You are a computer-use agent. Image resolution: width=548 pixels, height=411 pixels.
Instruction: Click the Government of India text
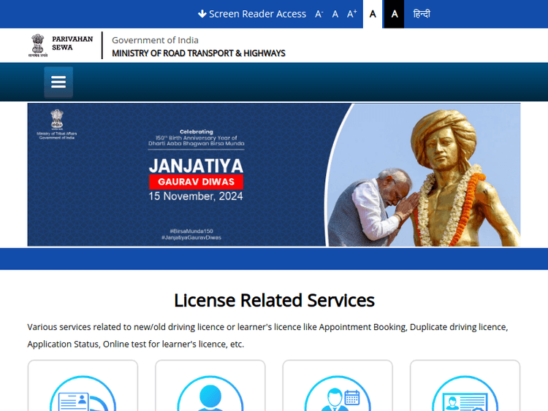(x=155, y=40)
